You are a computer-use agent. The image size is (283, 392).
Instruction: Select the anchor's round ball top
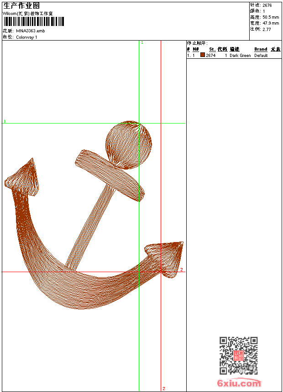(129, 145)
